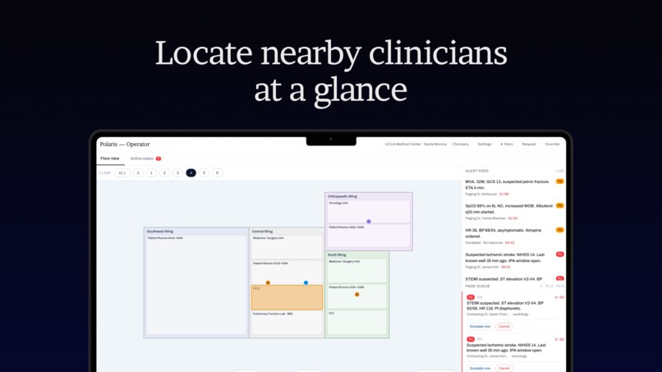662x372 pixels.
Task: Select floor A filter
Action: [x=138, y=172]
